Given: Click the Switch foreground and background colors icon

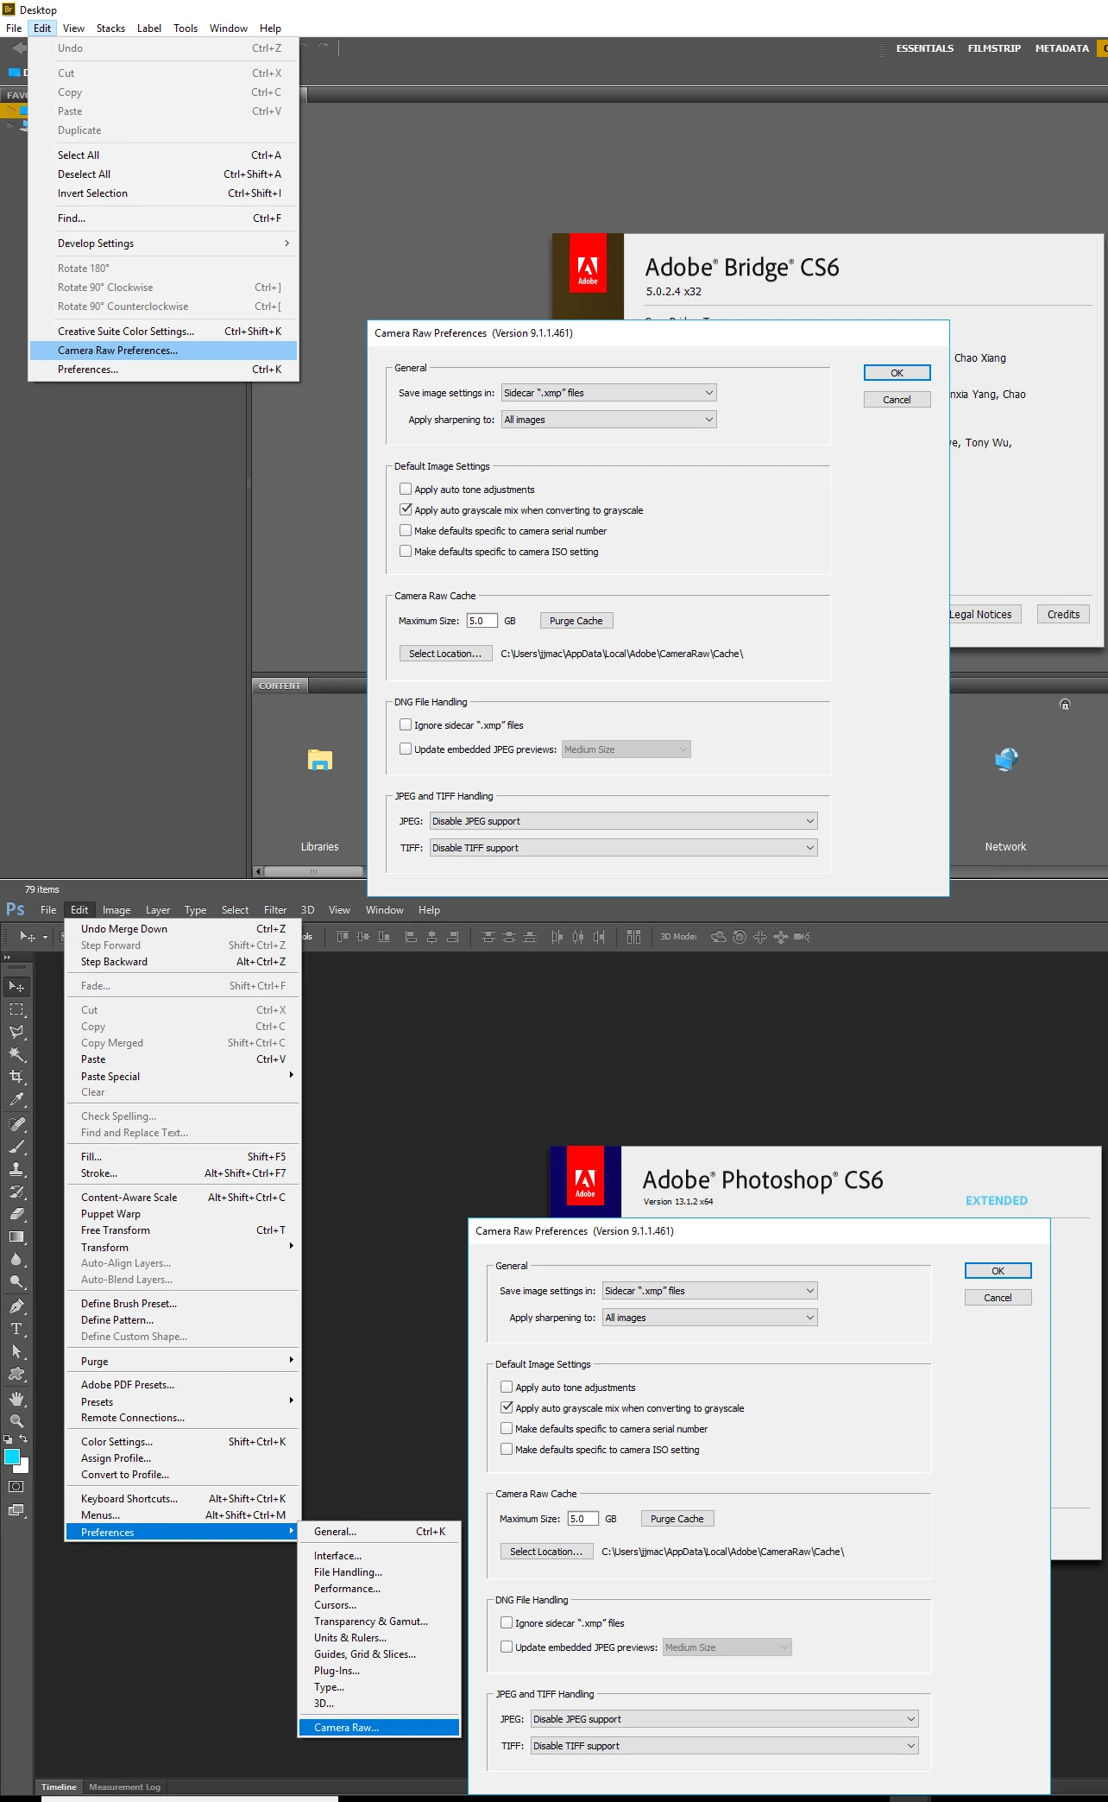Looking at the screenshot, I should [23, 1438].
